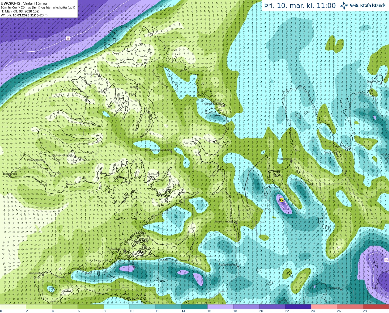Screen dimensions: 389x313
Task: Select the Bolungarvík station label
Action: coord(91,74)
